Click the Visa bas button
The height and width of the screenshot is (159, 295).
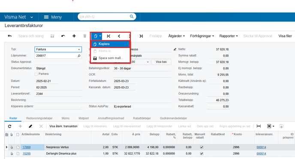[x=161, y=62]
